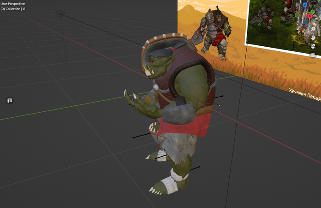
Task: Click the round checkered icon at left edge
Action: click(x=10, y=100)
